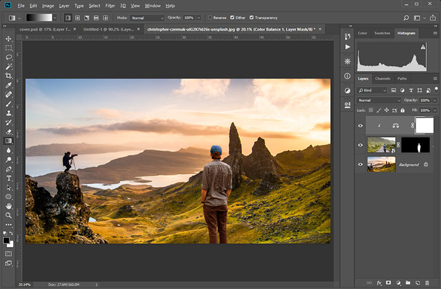The image size is (441, 289).
Task: Select the Background layer thumbnail
Action: [381, 165]
